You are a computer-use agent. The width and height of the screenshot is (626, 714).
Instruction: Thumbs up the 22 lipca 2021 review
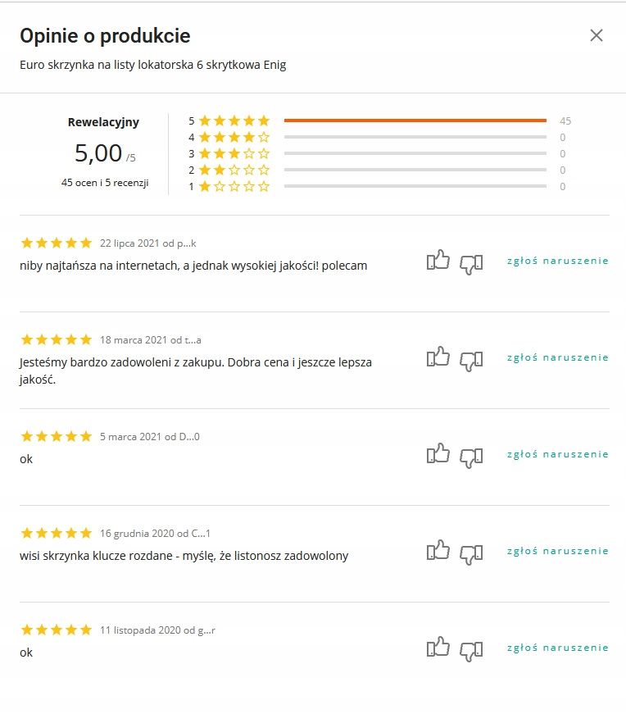pyautogui.click(x=438, y=261)
